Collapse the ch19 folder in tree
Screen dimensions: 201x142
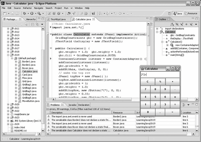point(8,55)
